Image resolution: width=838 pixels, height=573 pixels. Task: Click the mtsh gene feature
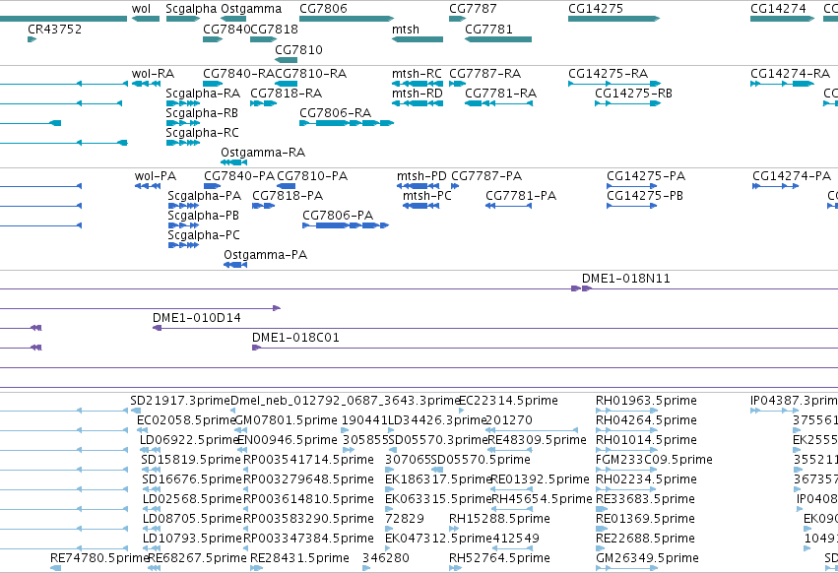pyautogui.click(x=418, y=39)
